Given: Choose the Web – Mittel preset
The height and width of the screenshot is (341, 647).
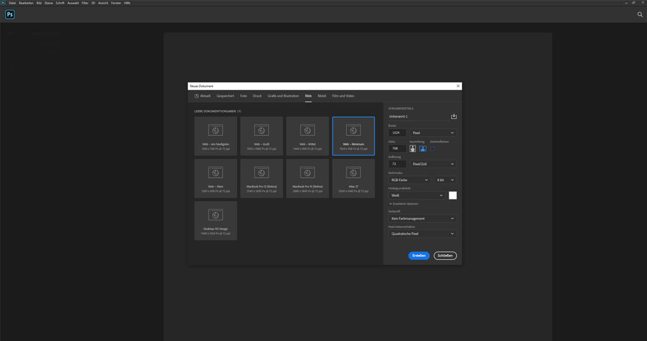Looking at the screenshot, I should tap(308, 136).
